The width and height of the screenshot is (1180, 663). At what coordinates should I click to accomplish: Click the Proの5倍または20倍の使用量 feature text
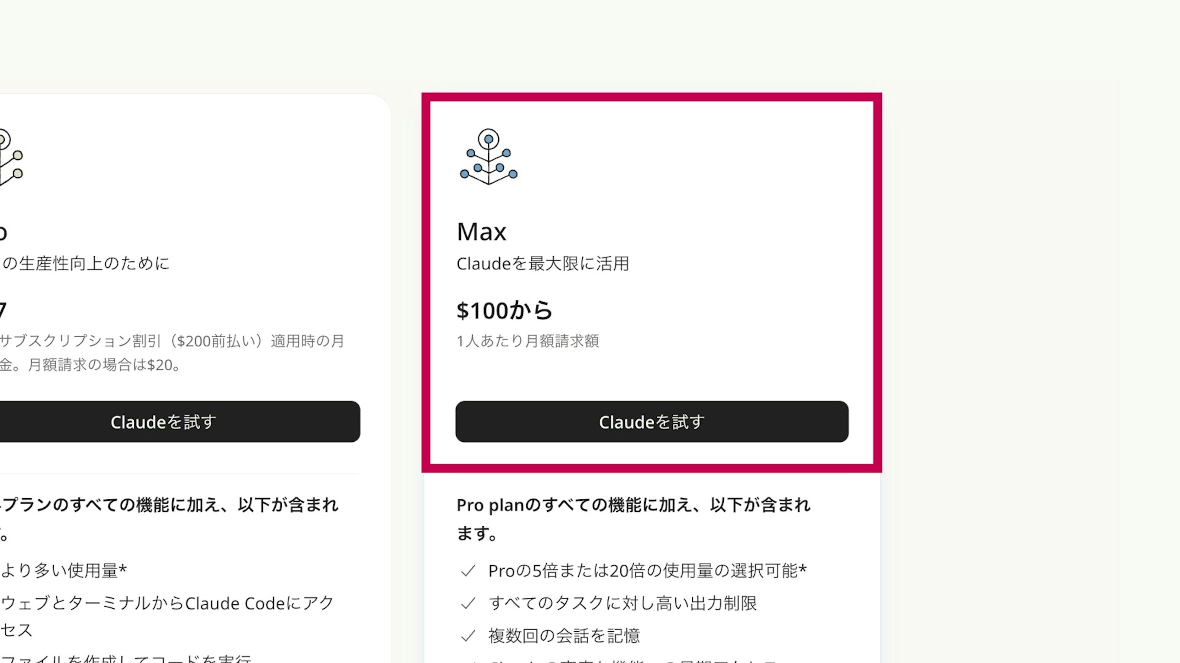pyautogui.click(x=647, y=571)
